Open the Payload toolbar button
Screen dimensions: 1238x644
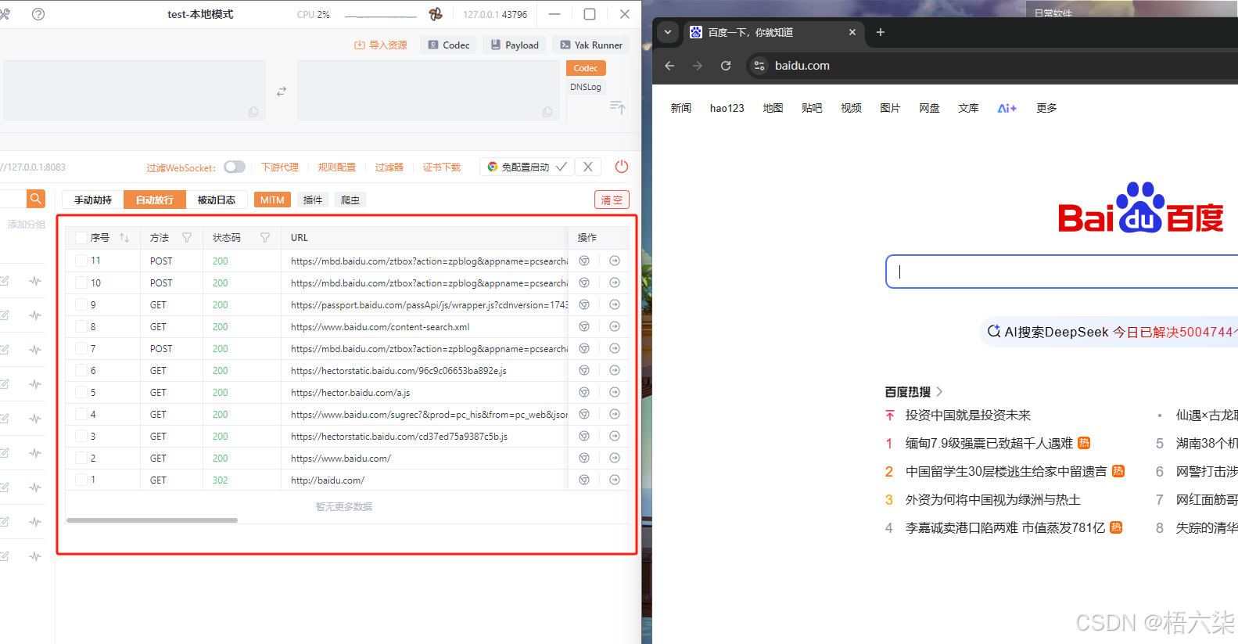(x=515, y=45)
